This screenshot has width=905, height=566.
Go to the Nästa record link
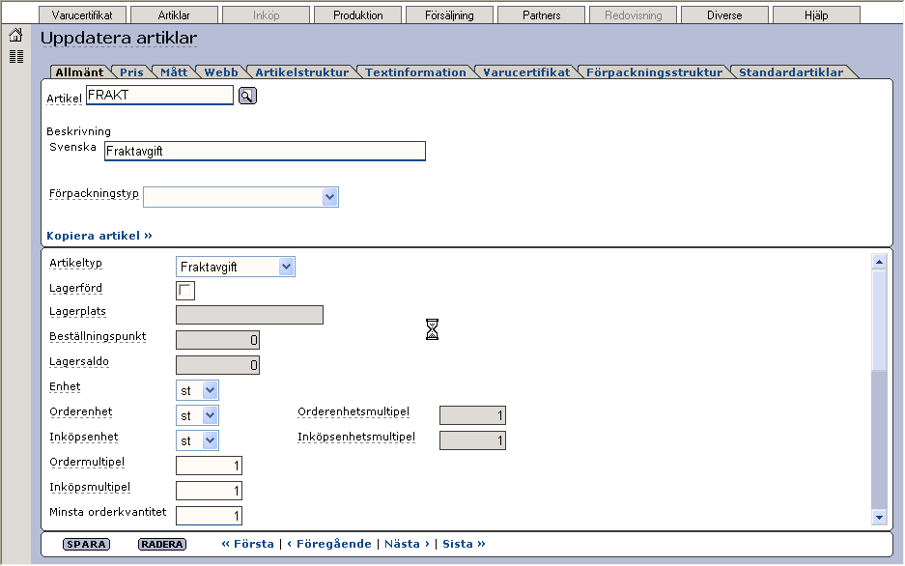coord(407,544)
